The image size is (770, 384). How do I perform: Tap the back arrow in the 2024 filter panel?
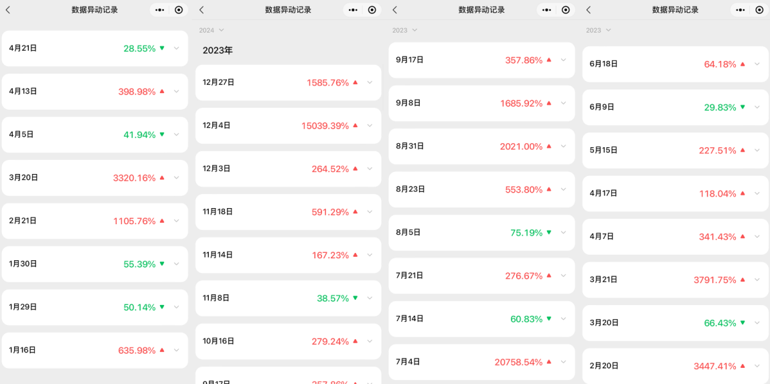(x=202, y=10)
